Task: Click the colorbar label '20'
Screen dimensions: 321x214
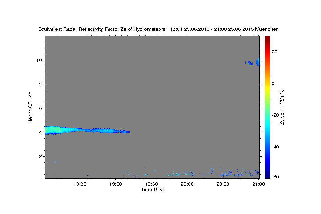Action: click(274, 52)
